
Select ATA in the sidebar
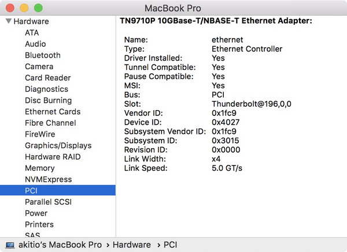32,32
